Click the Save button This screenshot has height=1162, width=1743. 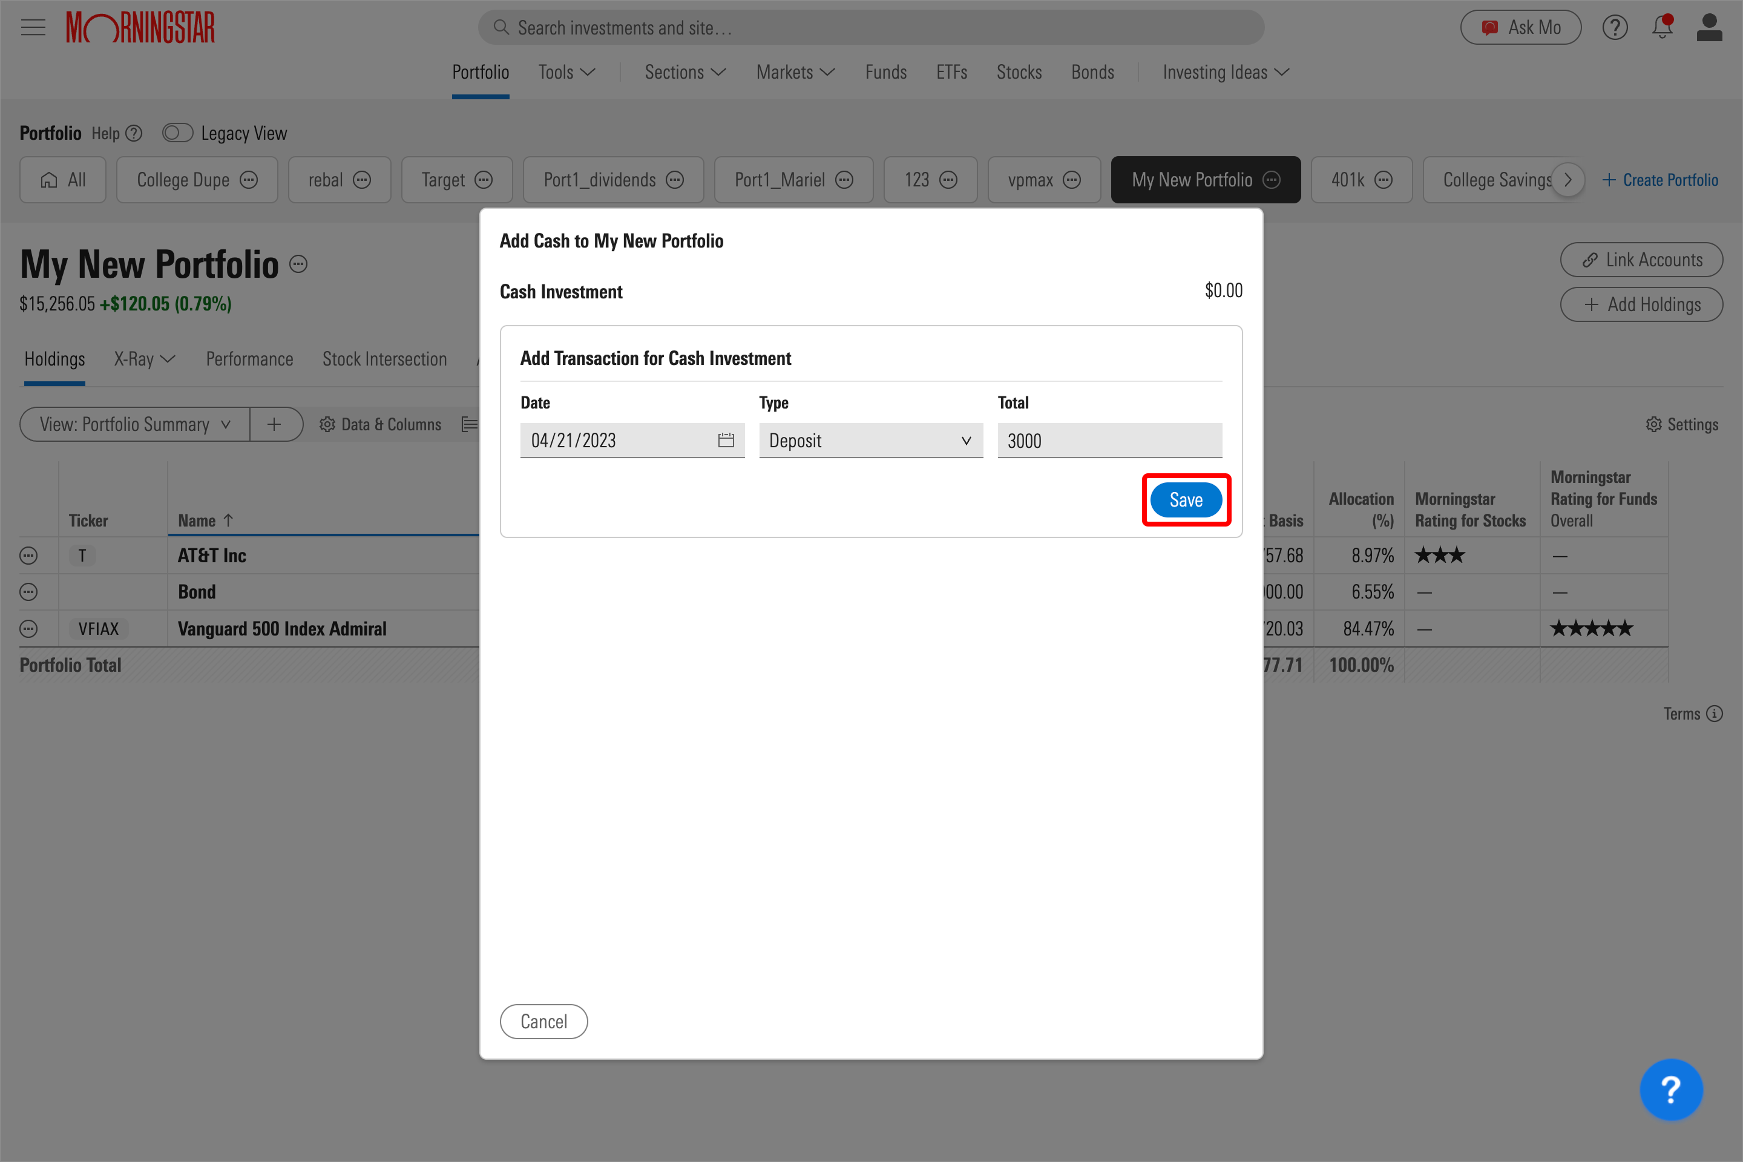pos(1186,501)
